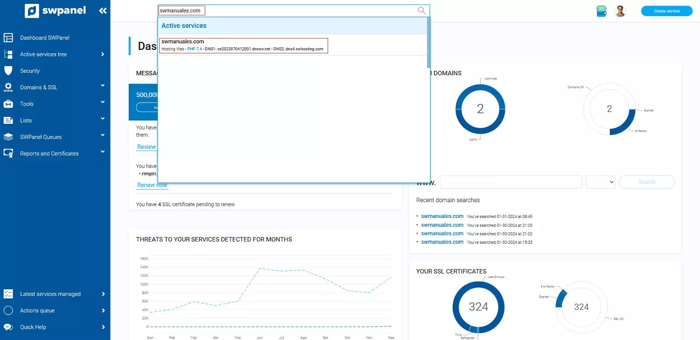Click the Tools toolbox icon
The image size is (700, 340).
[8, 104]
